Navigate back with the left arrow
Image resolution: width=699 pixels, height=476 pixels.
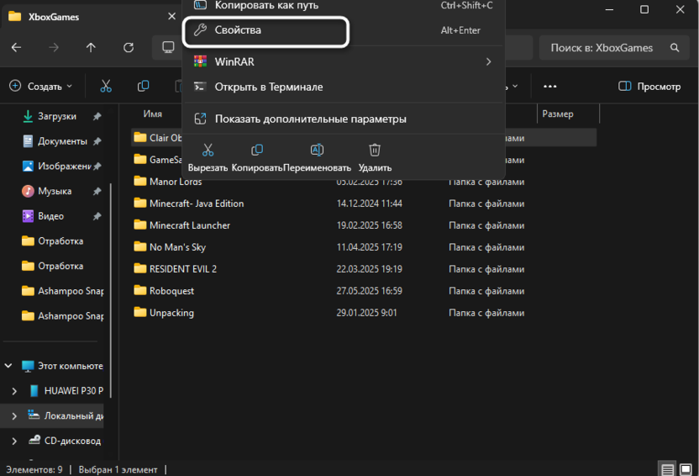click(17, 48)
